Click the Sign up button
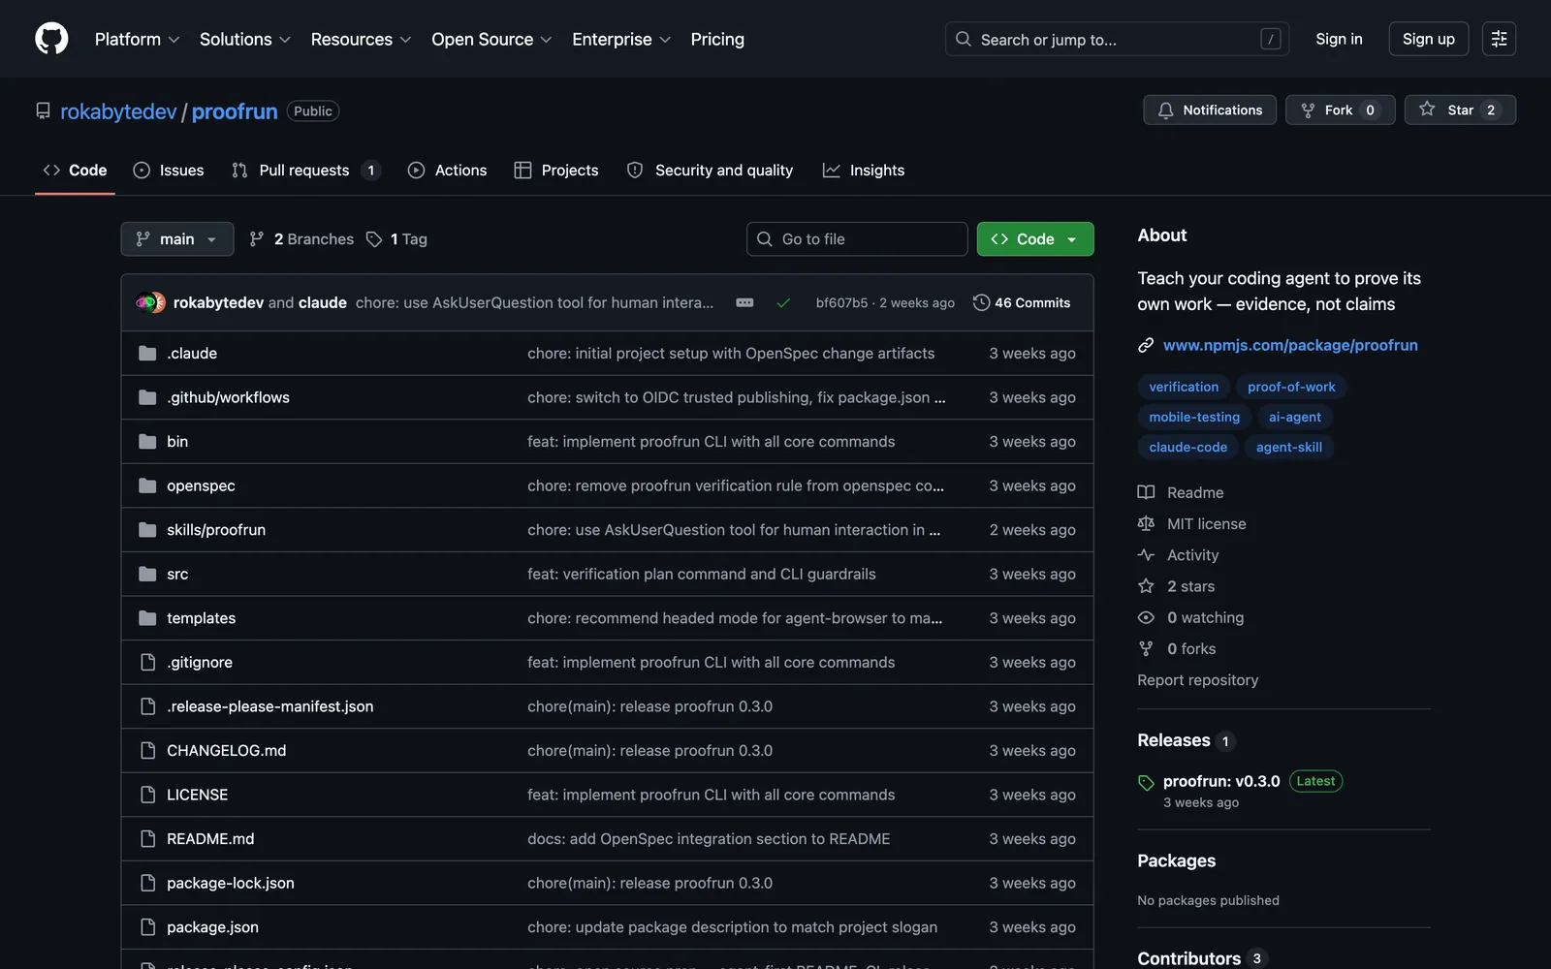 1429,39
